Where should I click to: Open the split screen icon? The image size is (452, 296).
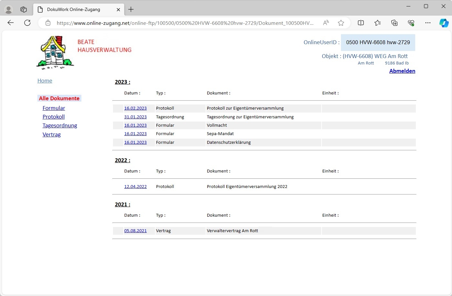click(361, 23)
